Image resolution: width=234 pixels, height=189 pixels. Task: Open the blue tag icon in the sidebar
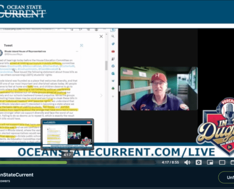113,44
